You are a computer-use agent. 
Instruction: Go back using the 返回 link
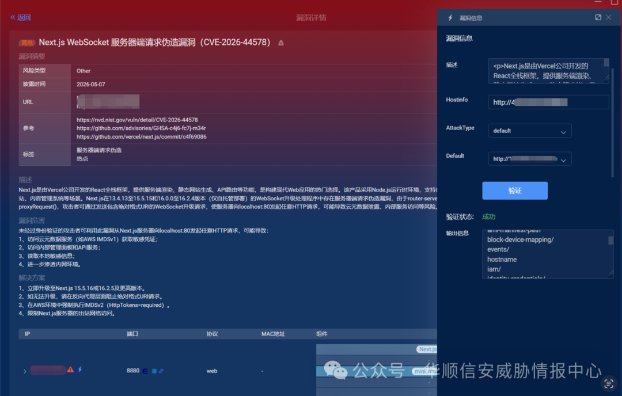21,17
